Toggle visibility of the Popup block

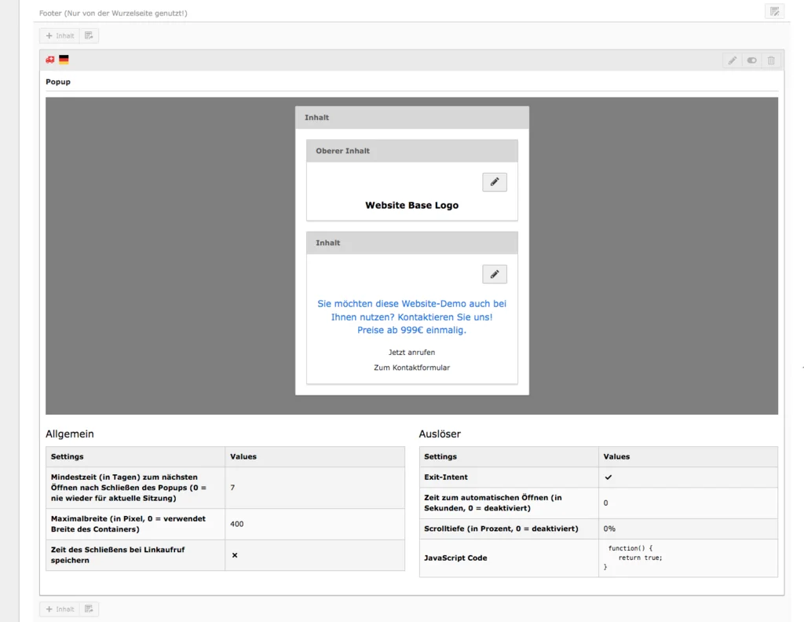point(751,60)
